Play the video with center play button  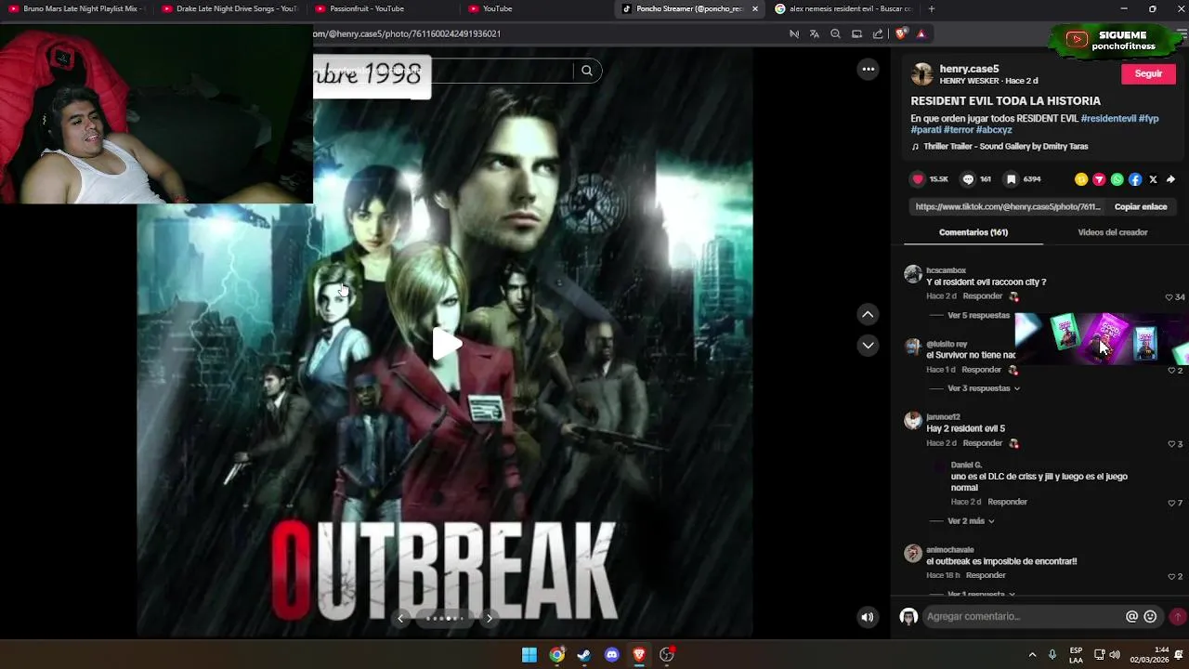coord(447,344)
